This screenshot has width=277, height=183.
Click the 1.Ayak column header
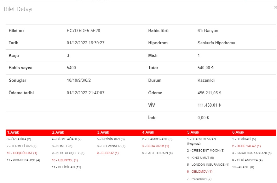[x=13, y=132]
